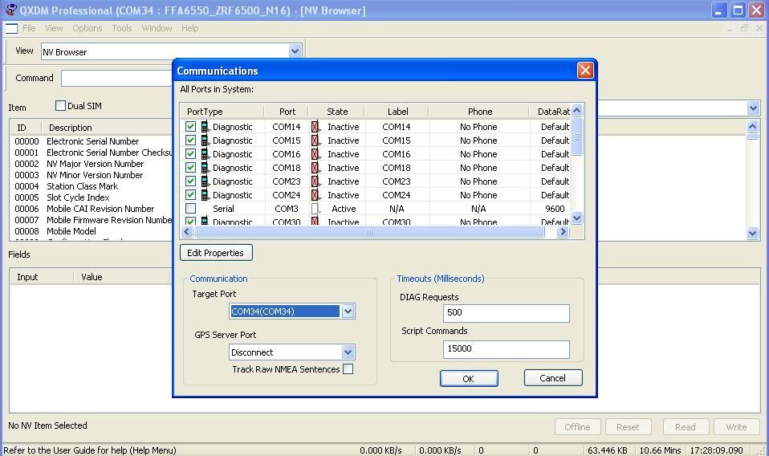Image resolution: width=769 pixels, height=456 pixels.
Task: Click the port list horizontal scrollbar thumb
Action: (368, 231)
